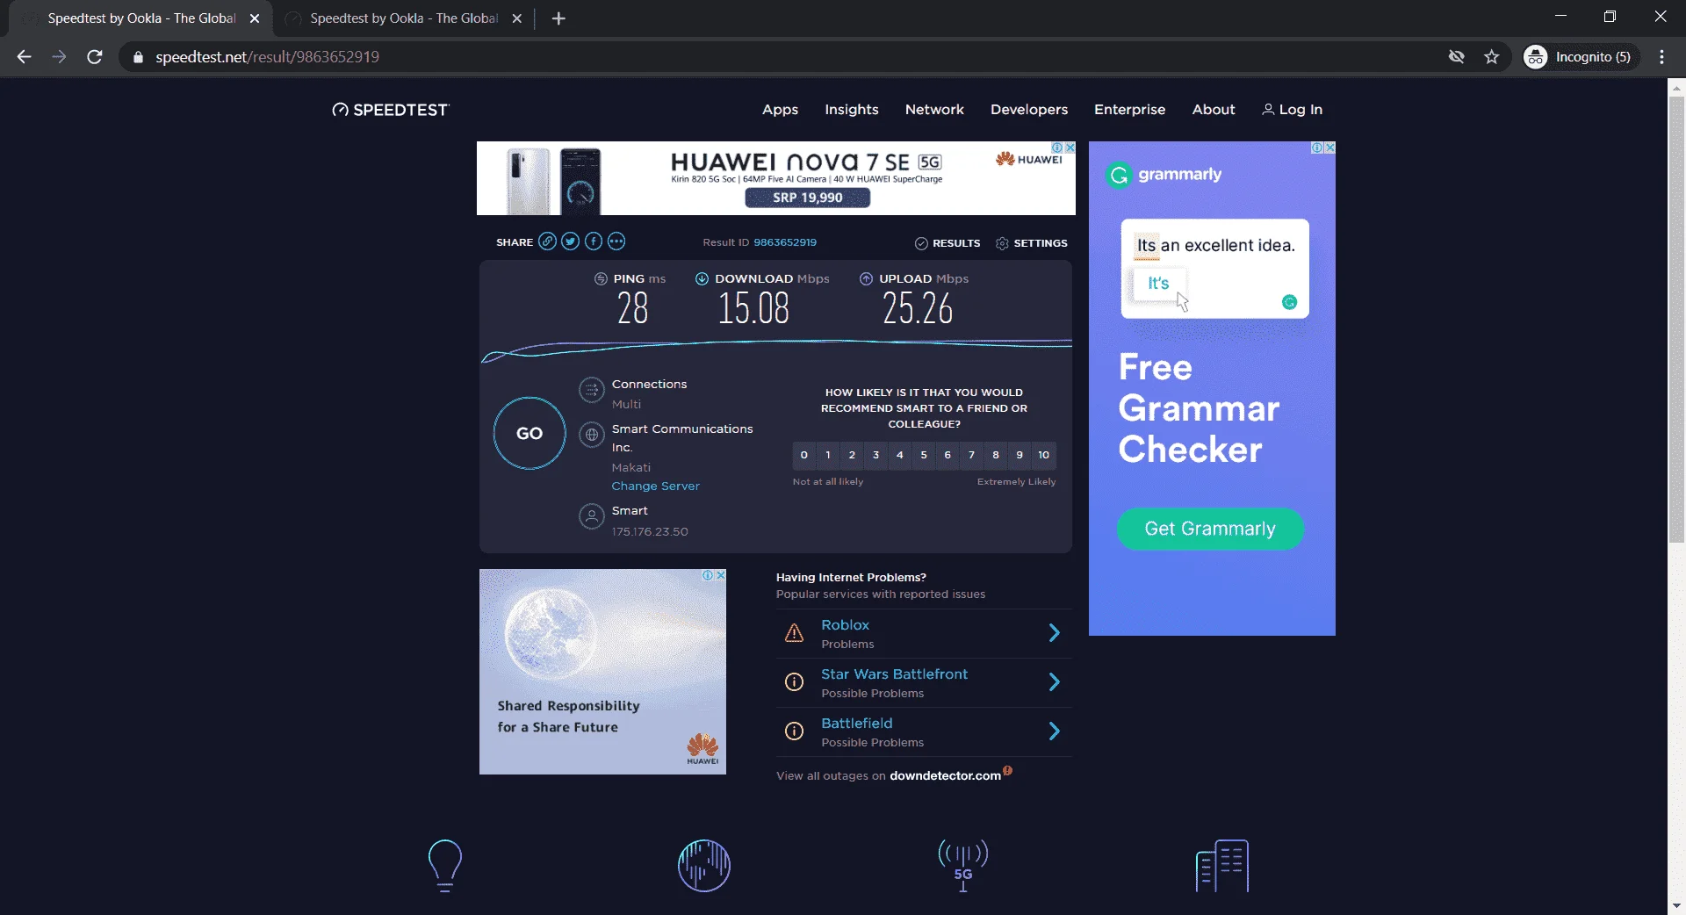Open the Battlefield outage link
The width and height of the screenshot is (1686, 915).
[857, 724]
